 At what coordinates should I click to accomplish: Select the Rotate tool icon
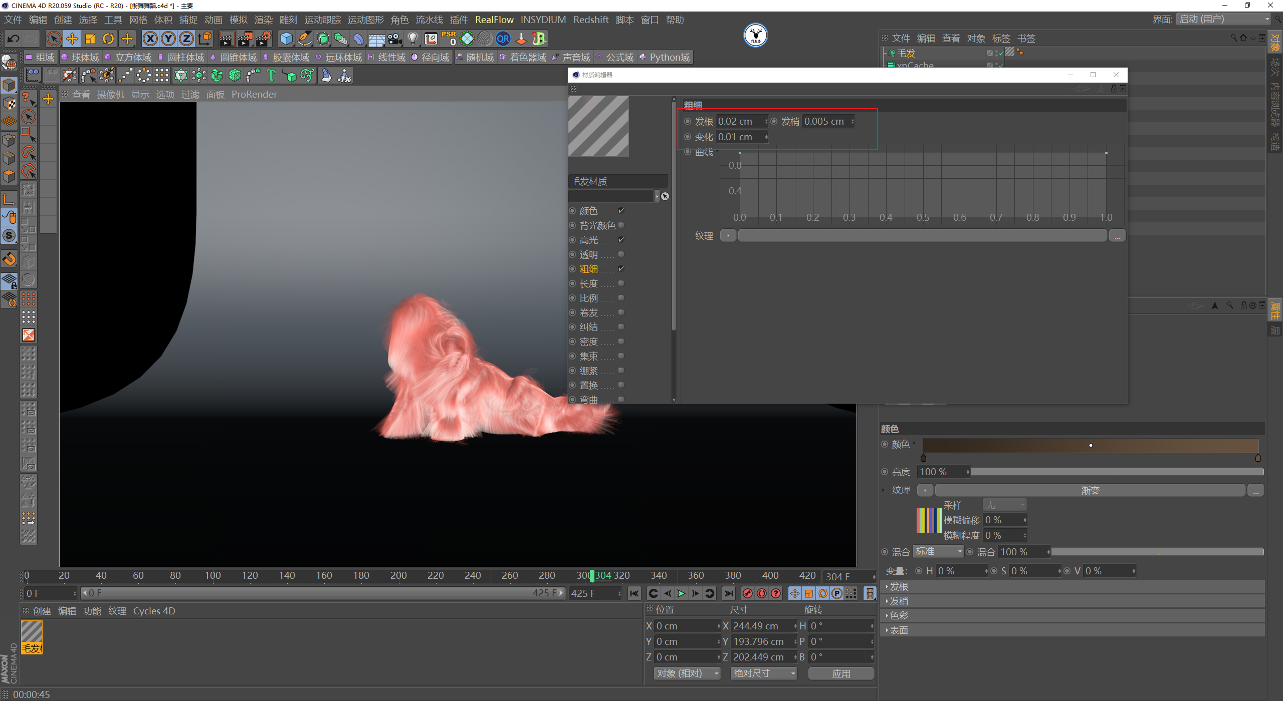click(x=108, y=39)
